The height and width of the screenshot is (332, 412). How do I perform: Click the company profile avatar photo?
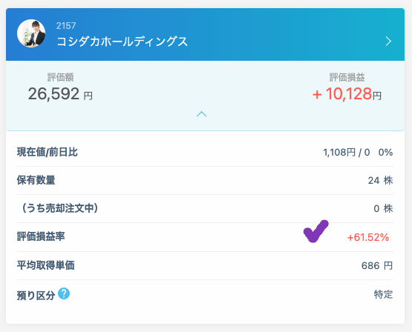pos(31,33)
